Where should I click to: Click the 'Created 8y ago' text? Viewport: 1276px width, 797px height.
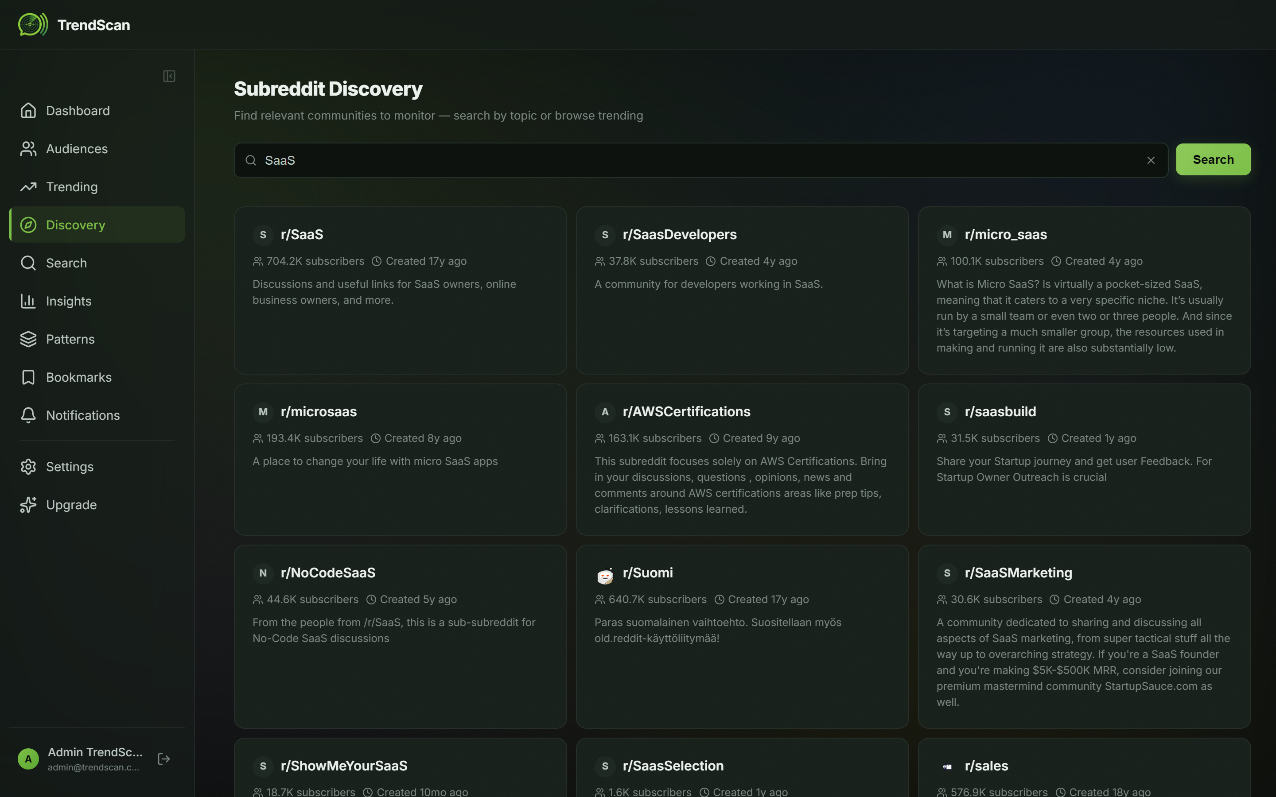click(x=422, y=438)
